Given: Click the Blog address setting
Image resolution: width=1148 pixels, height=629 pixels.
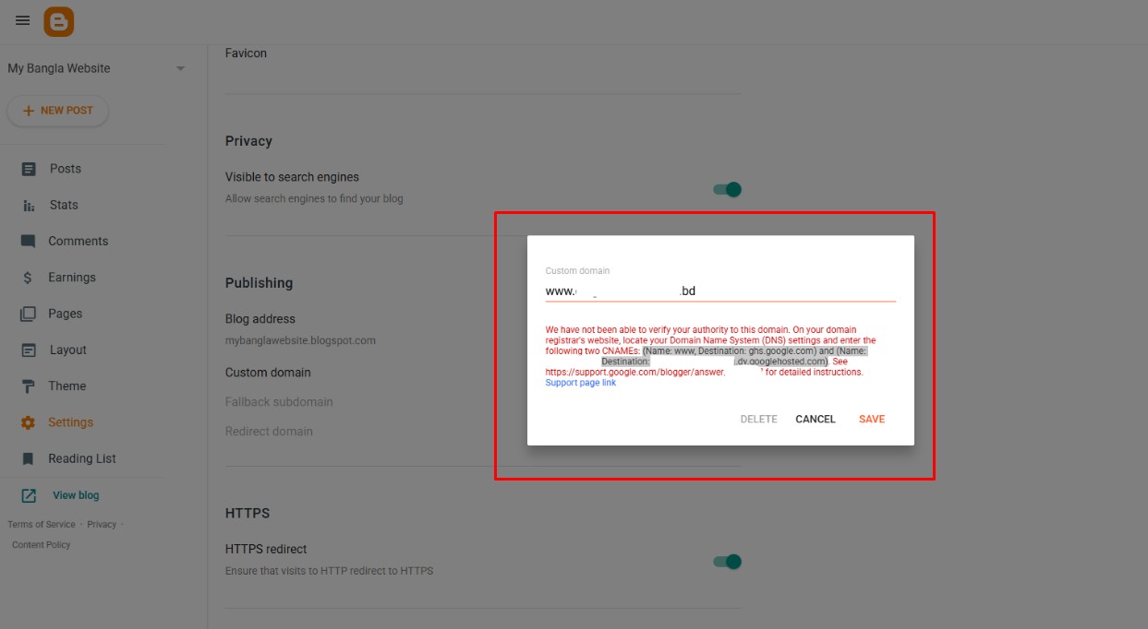Looking at the screenshot, I should [x=260, y=319].
